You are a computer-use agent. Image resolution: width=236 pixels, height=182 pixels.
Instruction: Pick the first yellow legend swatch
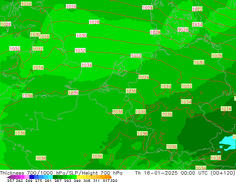79,177
